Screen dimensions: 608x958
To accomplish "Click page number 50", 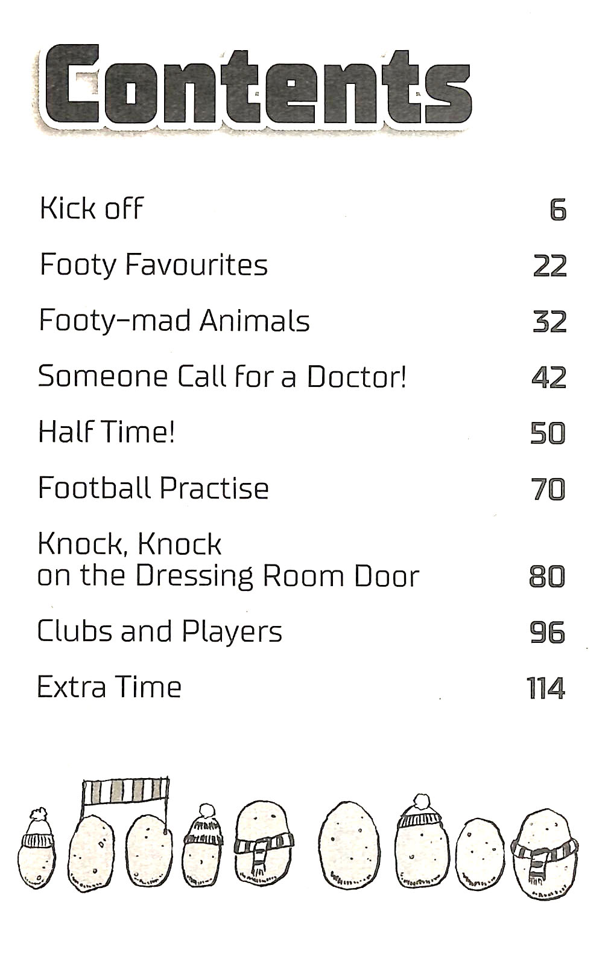I will click(548, 433).
